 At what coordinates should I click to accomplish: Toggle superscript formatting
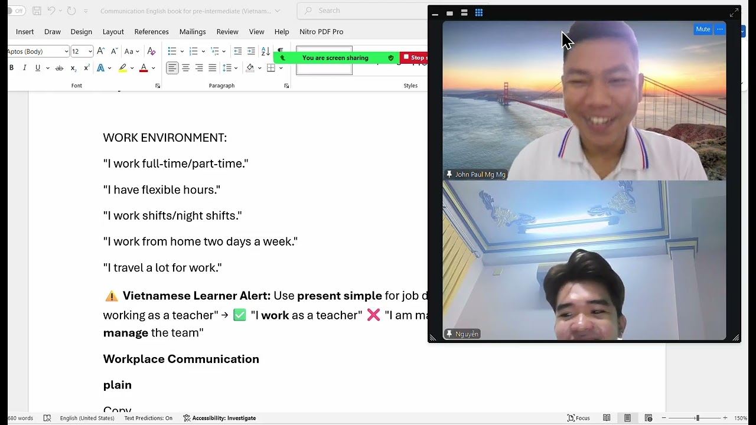point(87,68)
